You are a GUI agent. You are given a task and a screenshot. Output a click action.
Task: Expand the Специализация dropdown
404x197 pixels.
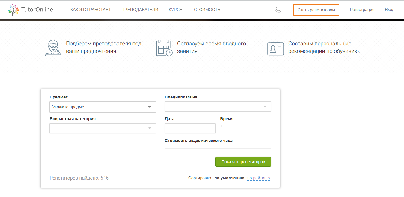click(218, 106)
